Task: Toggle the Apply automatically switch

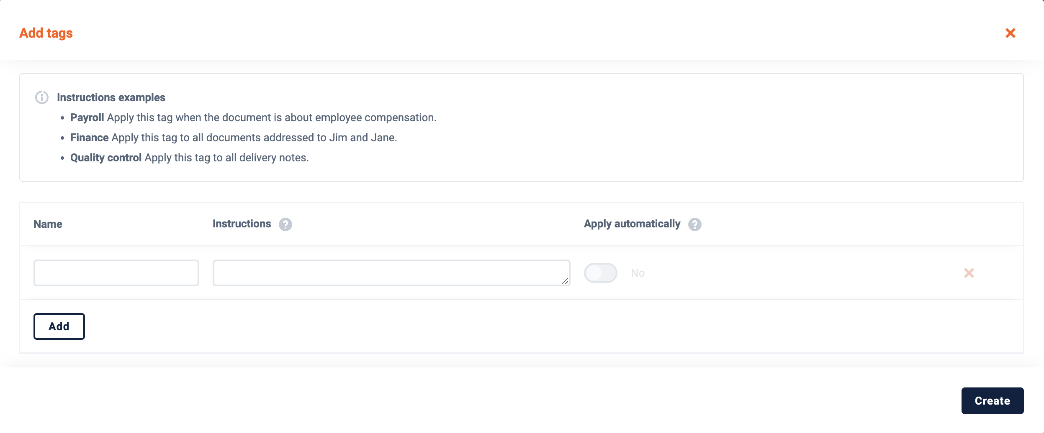Action: pos(601,273)
